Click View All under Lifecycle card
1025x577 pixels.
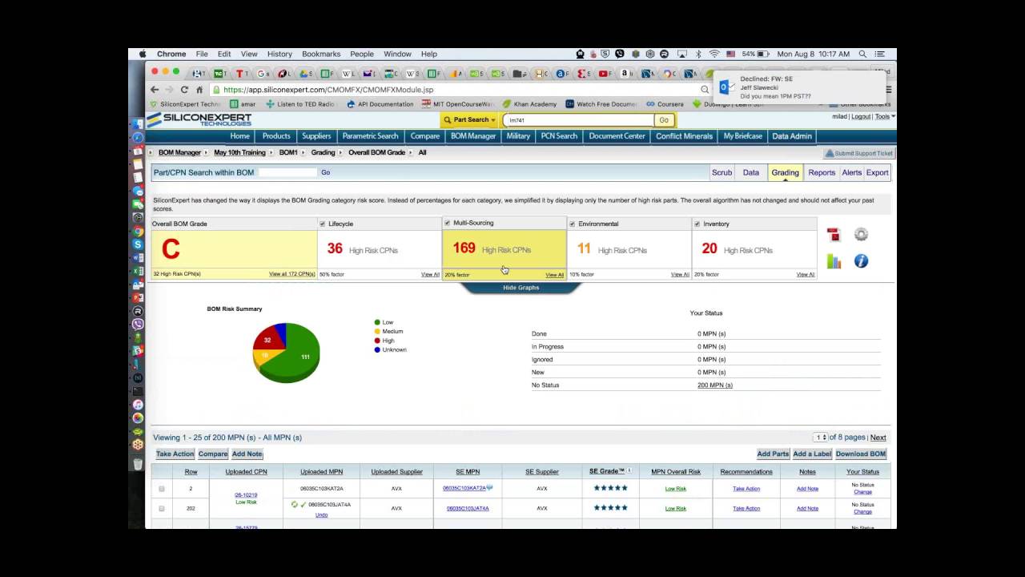coord(430,274)
